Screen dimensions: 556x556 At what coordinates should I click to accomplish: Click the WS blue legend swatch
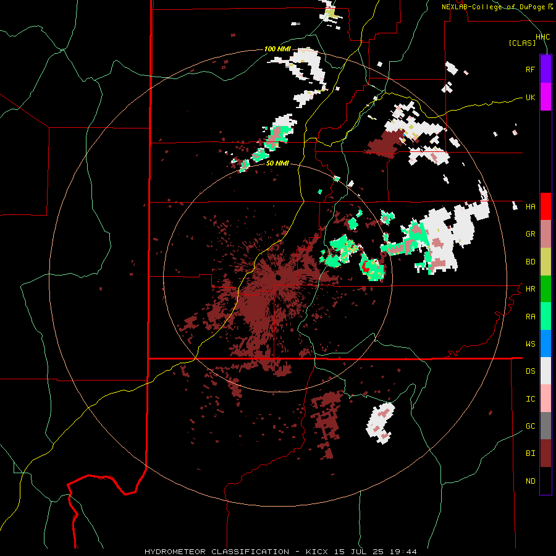[x=545, y=343]
